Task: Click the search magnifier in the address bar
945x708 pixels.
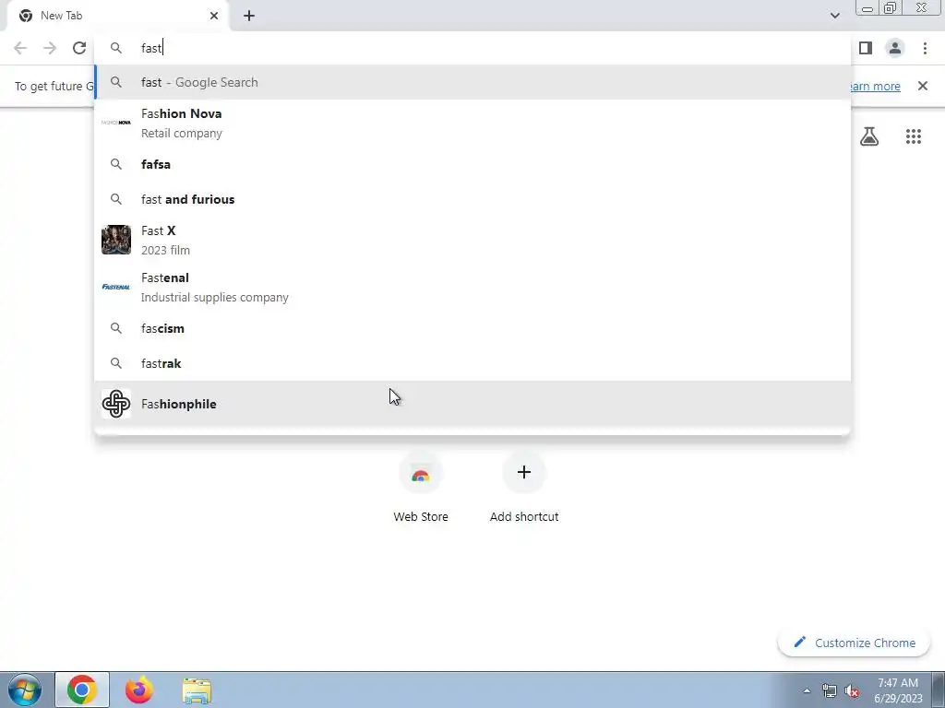Action: tap(116, 48)
